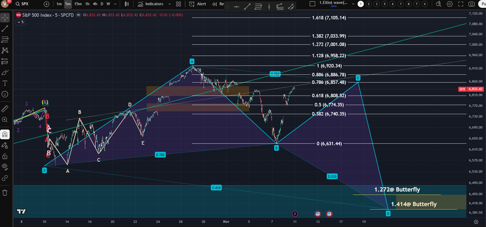Hide all drawings using eye icon
The height and width of the screenshot is (227, 486).
[5, 167]
